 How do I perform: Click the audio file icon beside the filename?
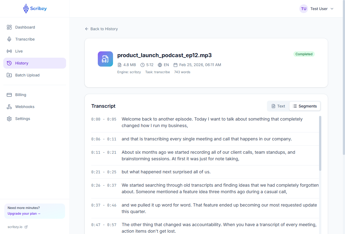pyautogui.click(x=105, y=59)
